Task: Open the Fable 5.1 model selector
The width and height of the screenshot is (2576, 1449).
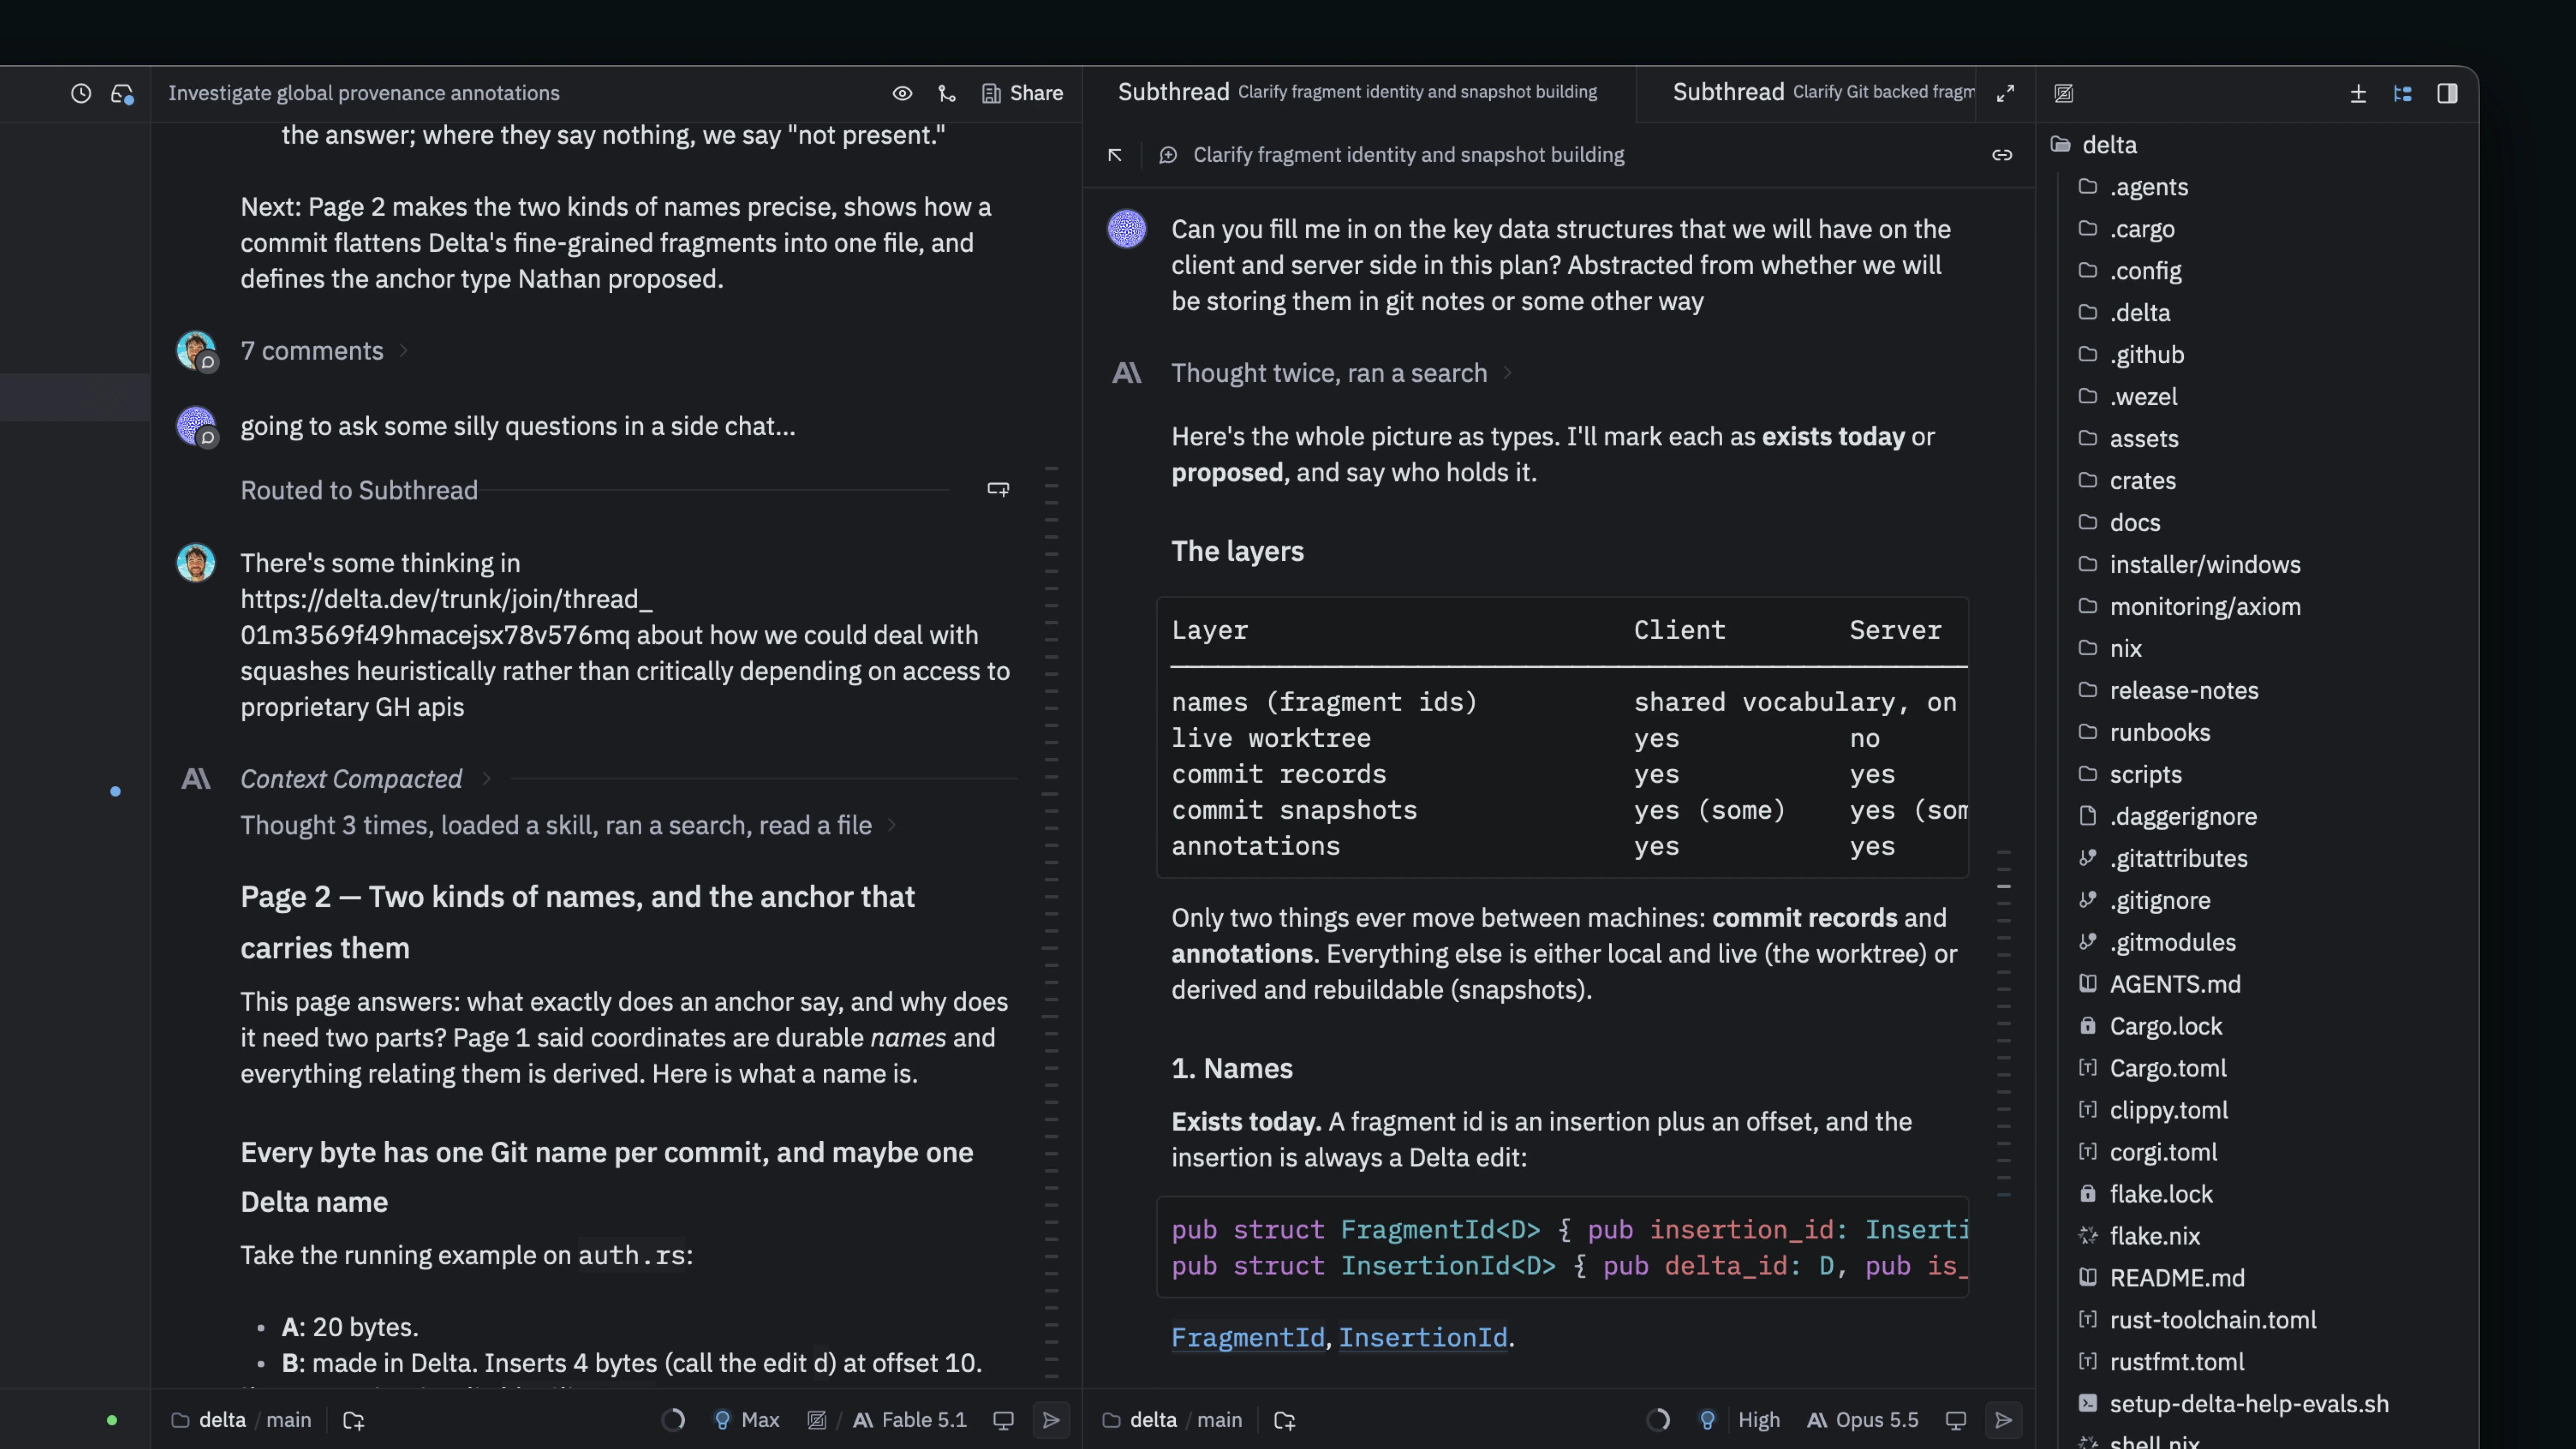Action: pyautogui.click(x=909, y=1420)
